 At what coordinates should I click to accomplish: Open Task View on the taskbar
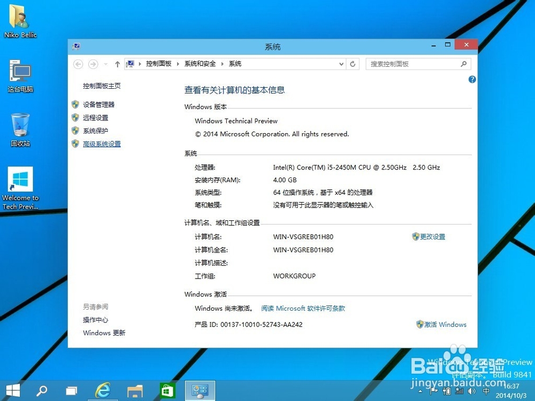point(71,391)
